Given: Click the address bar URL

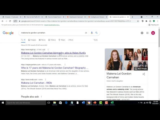Looking at the screenshot, I should 76,21.
